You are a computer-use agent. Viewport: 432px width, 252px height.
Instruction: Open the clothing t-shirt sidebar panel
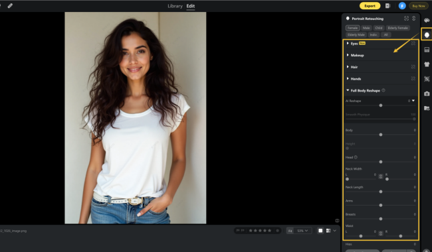tap(427, 64)
